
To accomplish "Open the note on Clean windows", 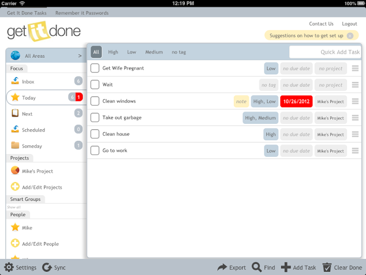I will 241,101.
